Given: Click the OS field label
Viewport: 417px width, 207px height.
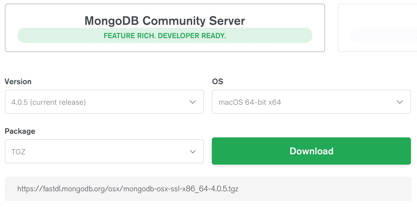Looking at the screenshot, I should pos(218,82).
